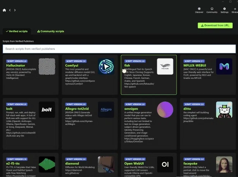Viewport: 238px width, 177px height.
Task: Click the diamond-wm.github.io URL text
Action: (74, 172)
